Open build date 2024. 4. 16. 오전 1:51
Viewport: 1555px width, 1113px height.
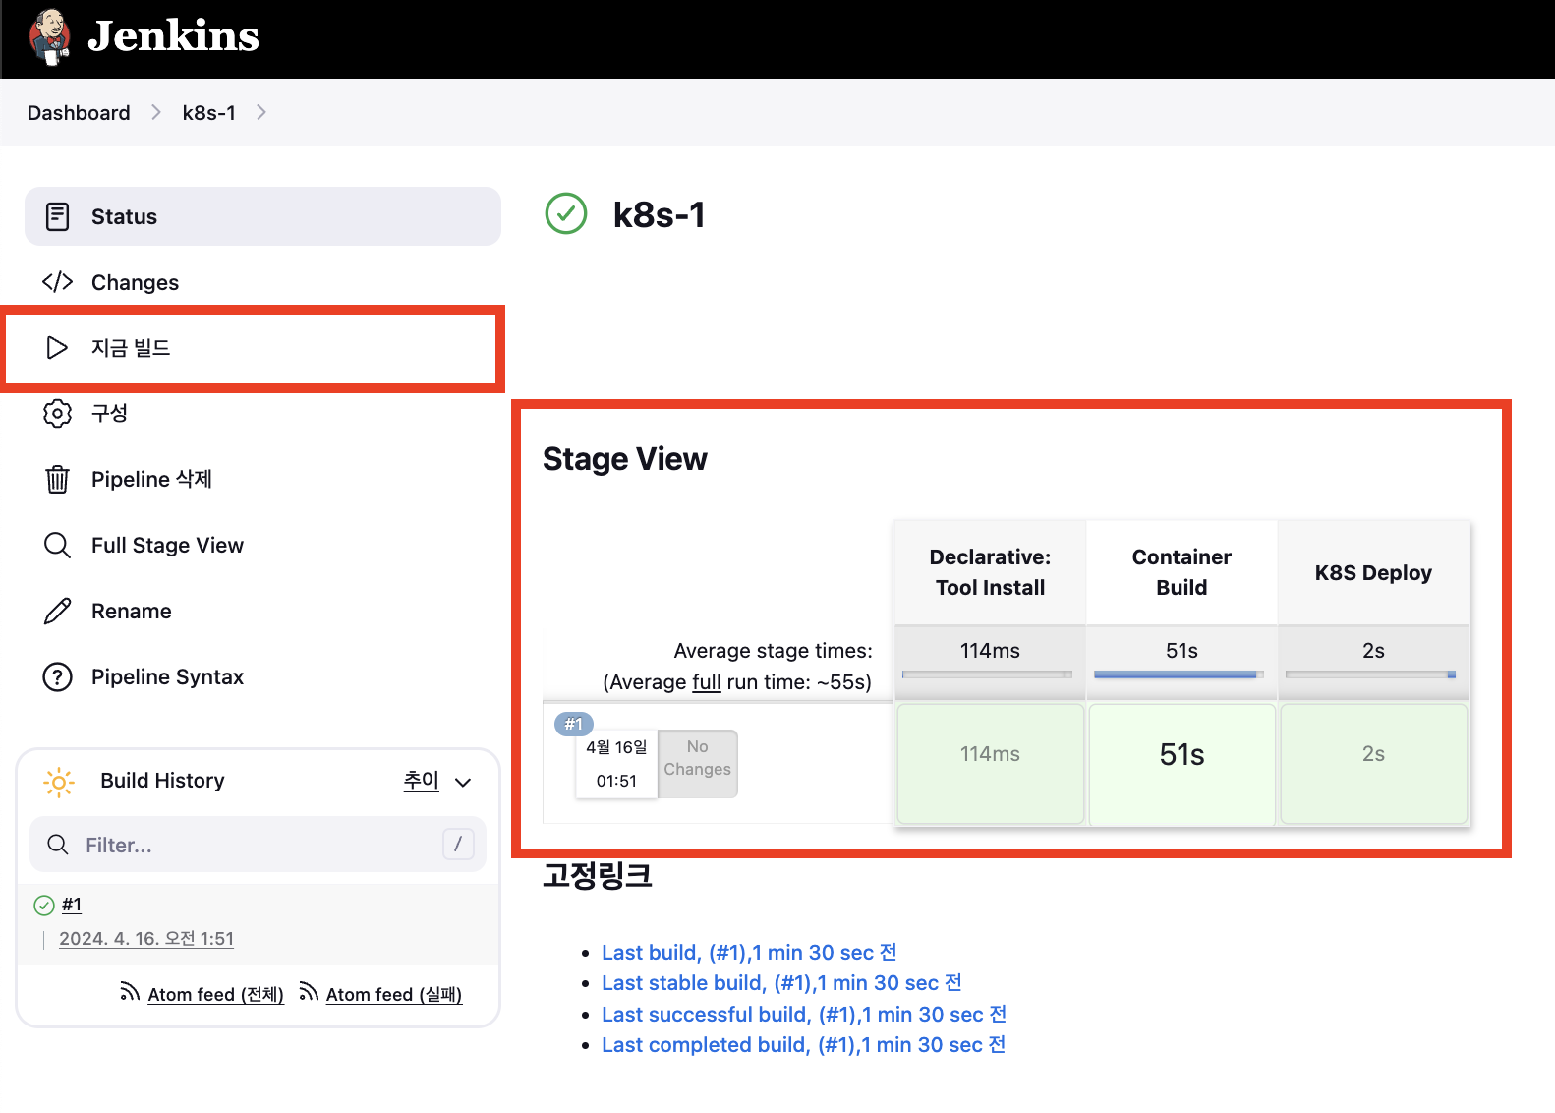pyautogui.click(x=146, y=939)
